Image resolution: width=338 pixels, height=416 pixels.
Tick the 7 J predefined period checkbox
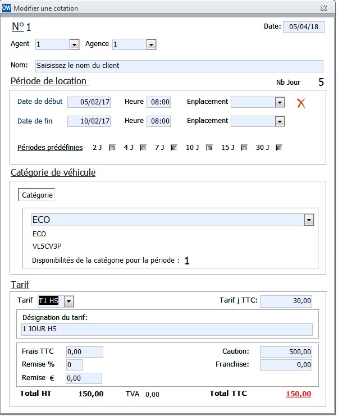click(x=174, y=148)
